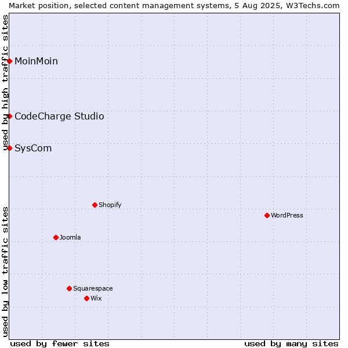Screen dimensions: 348x348
Task: Select the MoinMoin label text
Action: point(36,61)
